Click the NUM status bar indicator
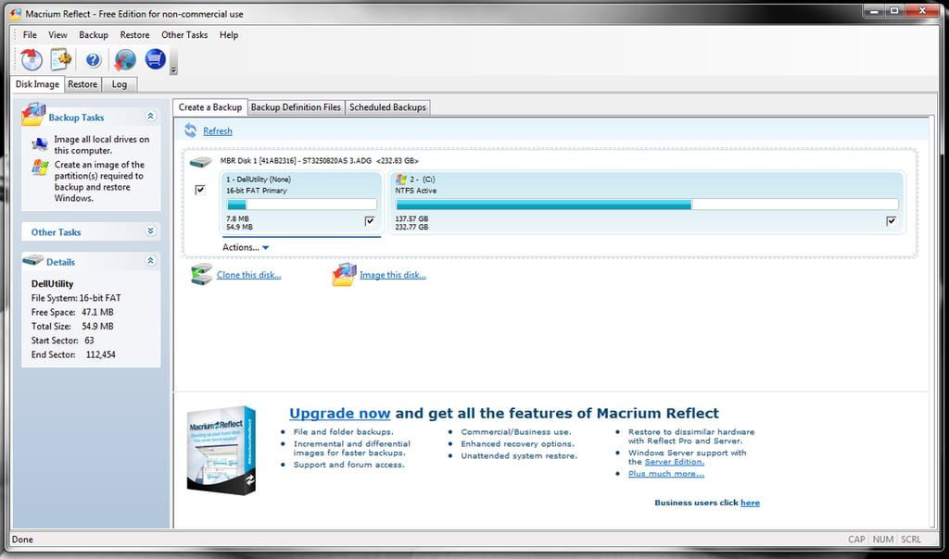The image size is (949, 559). point(883,540)
